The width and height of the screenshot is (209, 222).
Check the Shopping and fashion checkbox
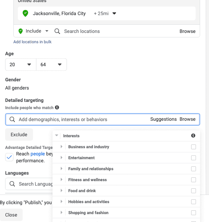[x=194, y=213]
